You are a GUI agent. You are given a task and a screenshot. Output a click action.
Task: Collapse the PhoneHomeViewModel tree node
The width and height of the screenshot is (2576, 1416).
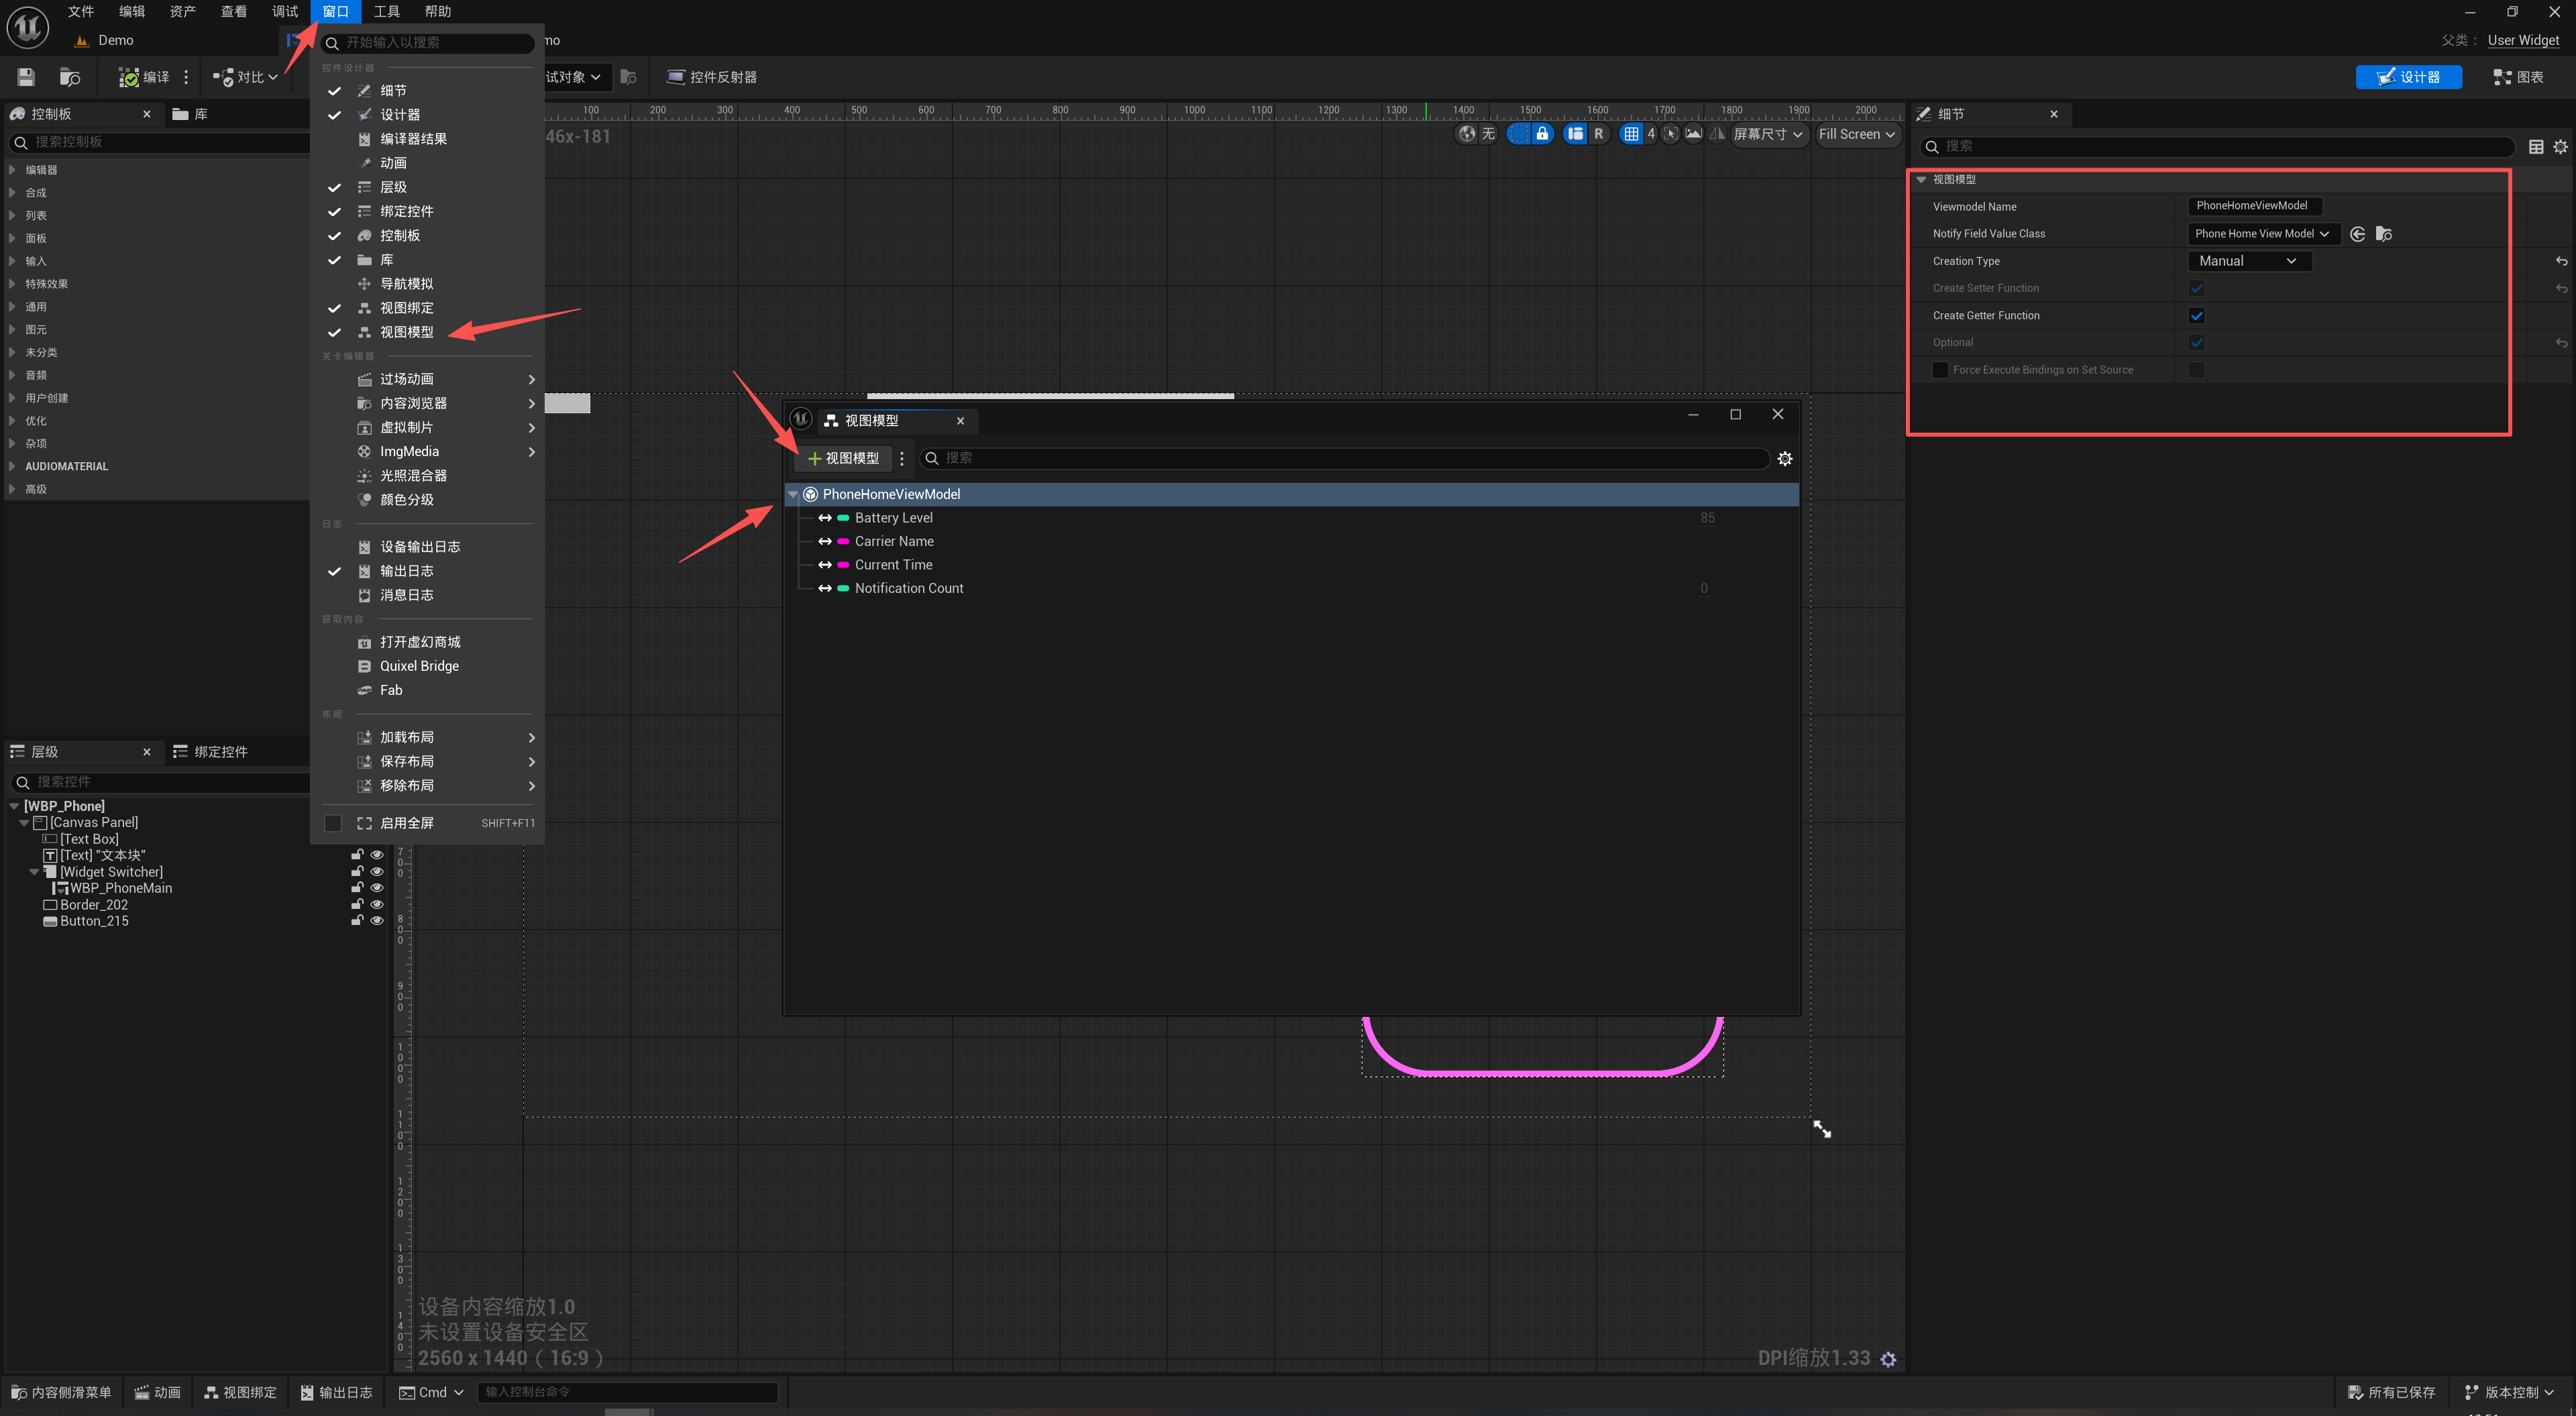(x=793, y=494)
